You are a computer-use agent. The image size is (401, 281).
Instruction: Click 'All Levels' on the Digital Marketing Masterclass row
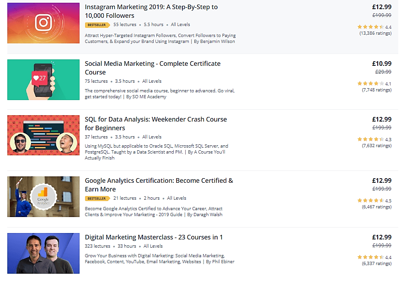point(153,246)
